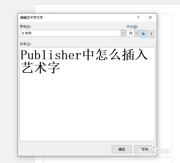Click the font size field showing 36

tap(131, 33)
